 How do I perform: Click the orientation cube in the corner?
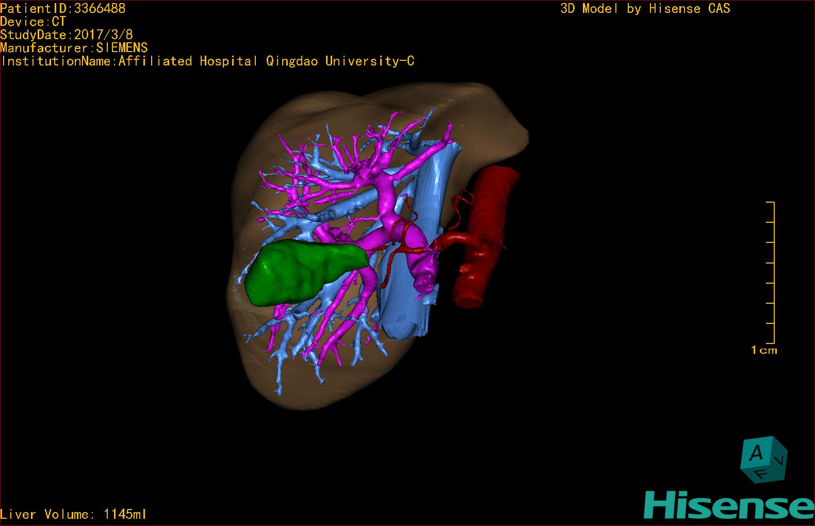coord(763,459)
